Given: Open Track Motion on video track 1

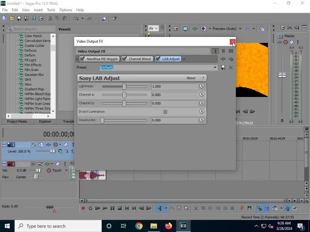Looking at the screenshot, I should (x=41, y=145).
